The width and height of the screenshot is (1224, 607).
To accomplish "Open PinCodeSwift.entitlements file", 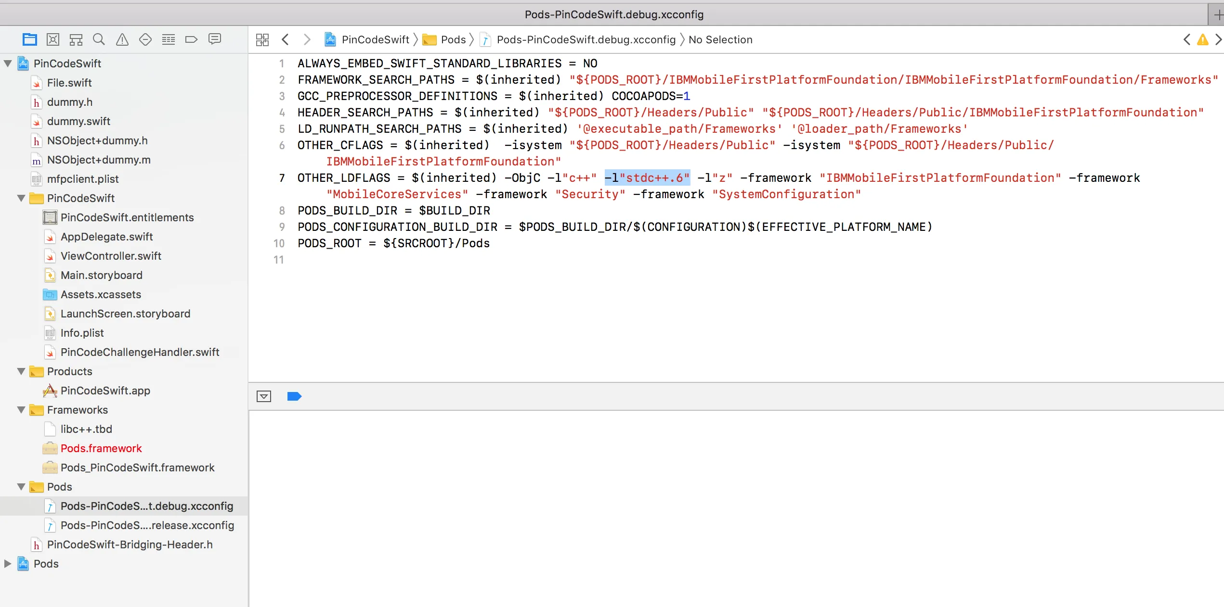I will tap(127, 217).
